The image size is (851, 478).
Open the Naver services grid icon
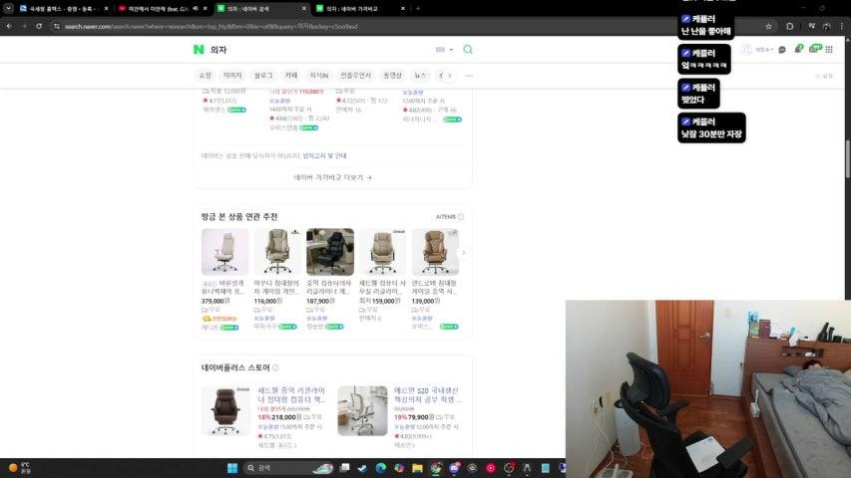[x=829, y=50]
